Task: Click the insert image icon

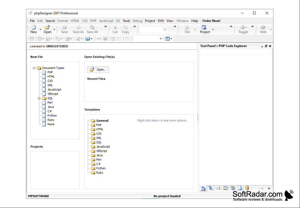Action: coord(105,39)
